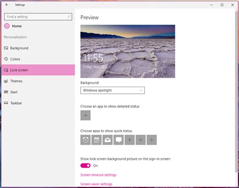Open the Background Windows spotlight dropdown
The height and width of the screenshot is (188, 239).
point(112,90)
